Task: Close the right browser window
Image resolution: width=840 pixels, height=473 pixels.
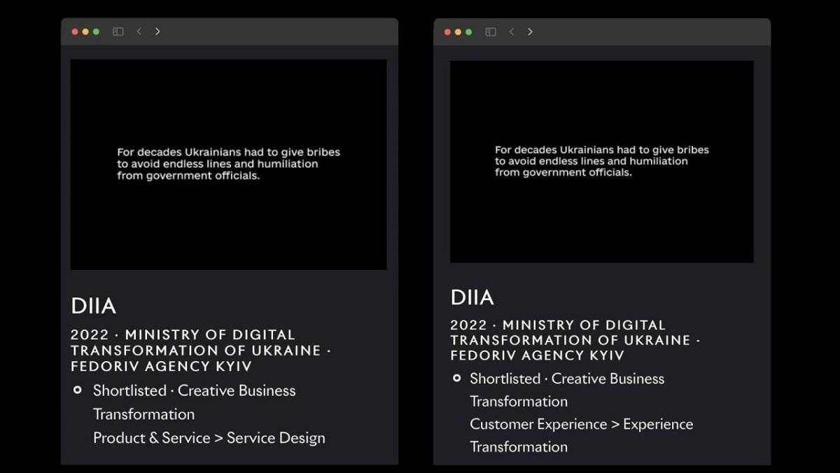Action: [x=447, y=31]
